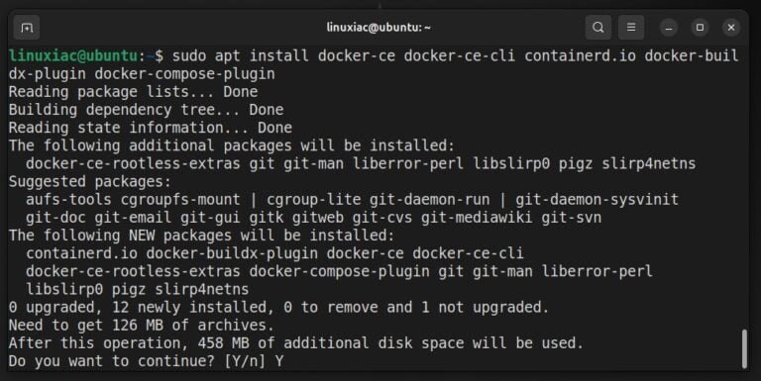The height and width of the screenshot is (381, 761).
Task: Click the '458 MB' disk space text
Action: coord(223,342)
